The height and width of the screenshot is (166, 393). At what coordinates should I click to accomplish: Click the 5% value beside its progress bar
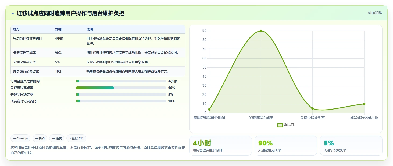click(x=171, y=95)
